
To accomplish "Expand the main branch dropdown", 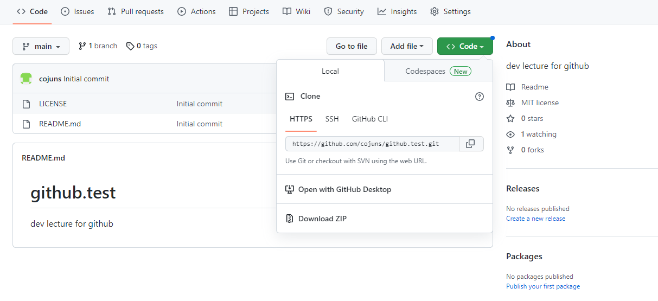I will [41, 46].
